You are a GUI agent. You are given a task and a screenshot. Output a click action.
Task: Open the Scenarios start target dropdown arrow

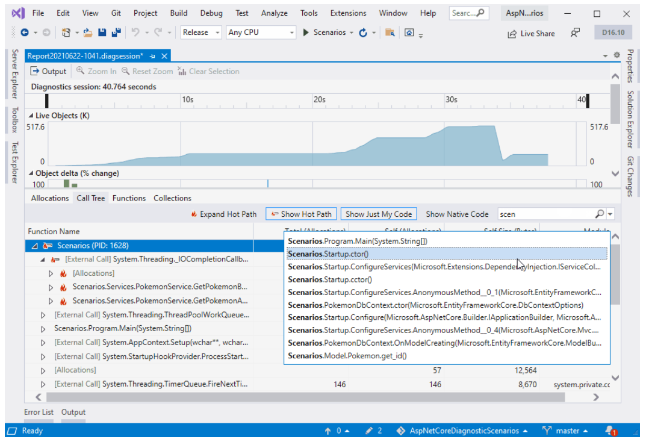[352, 33]
